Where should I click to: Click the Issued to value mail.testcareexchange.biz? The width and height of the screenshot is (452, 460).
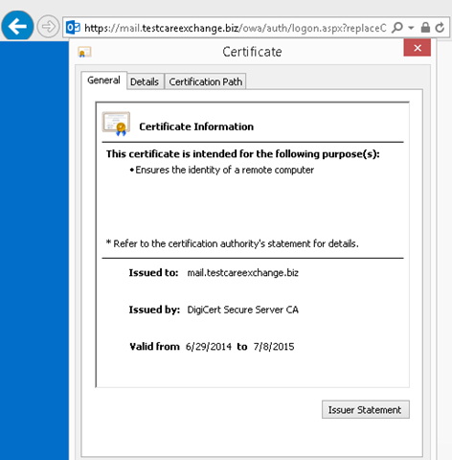point(243,273)
